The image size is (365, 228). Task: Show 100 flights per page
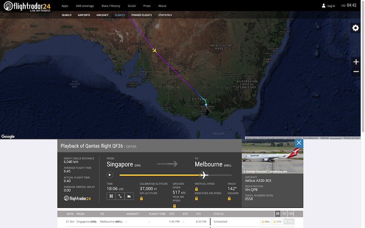click(291, 213)
